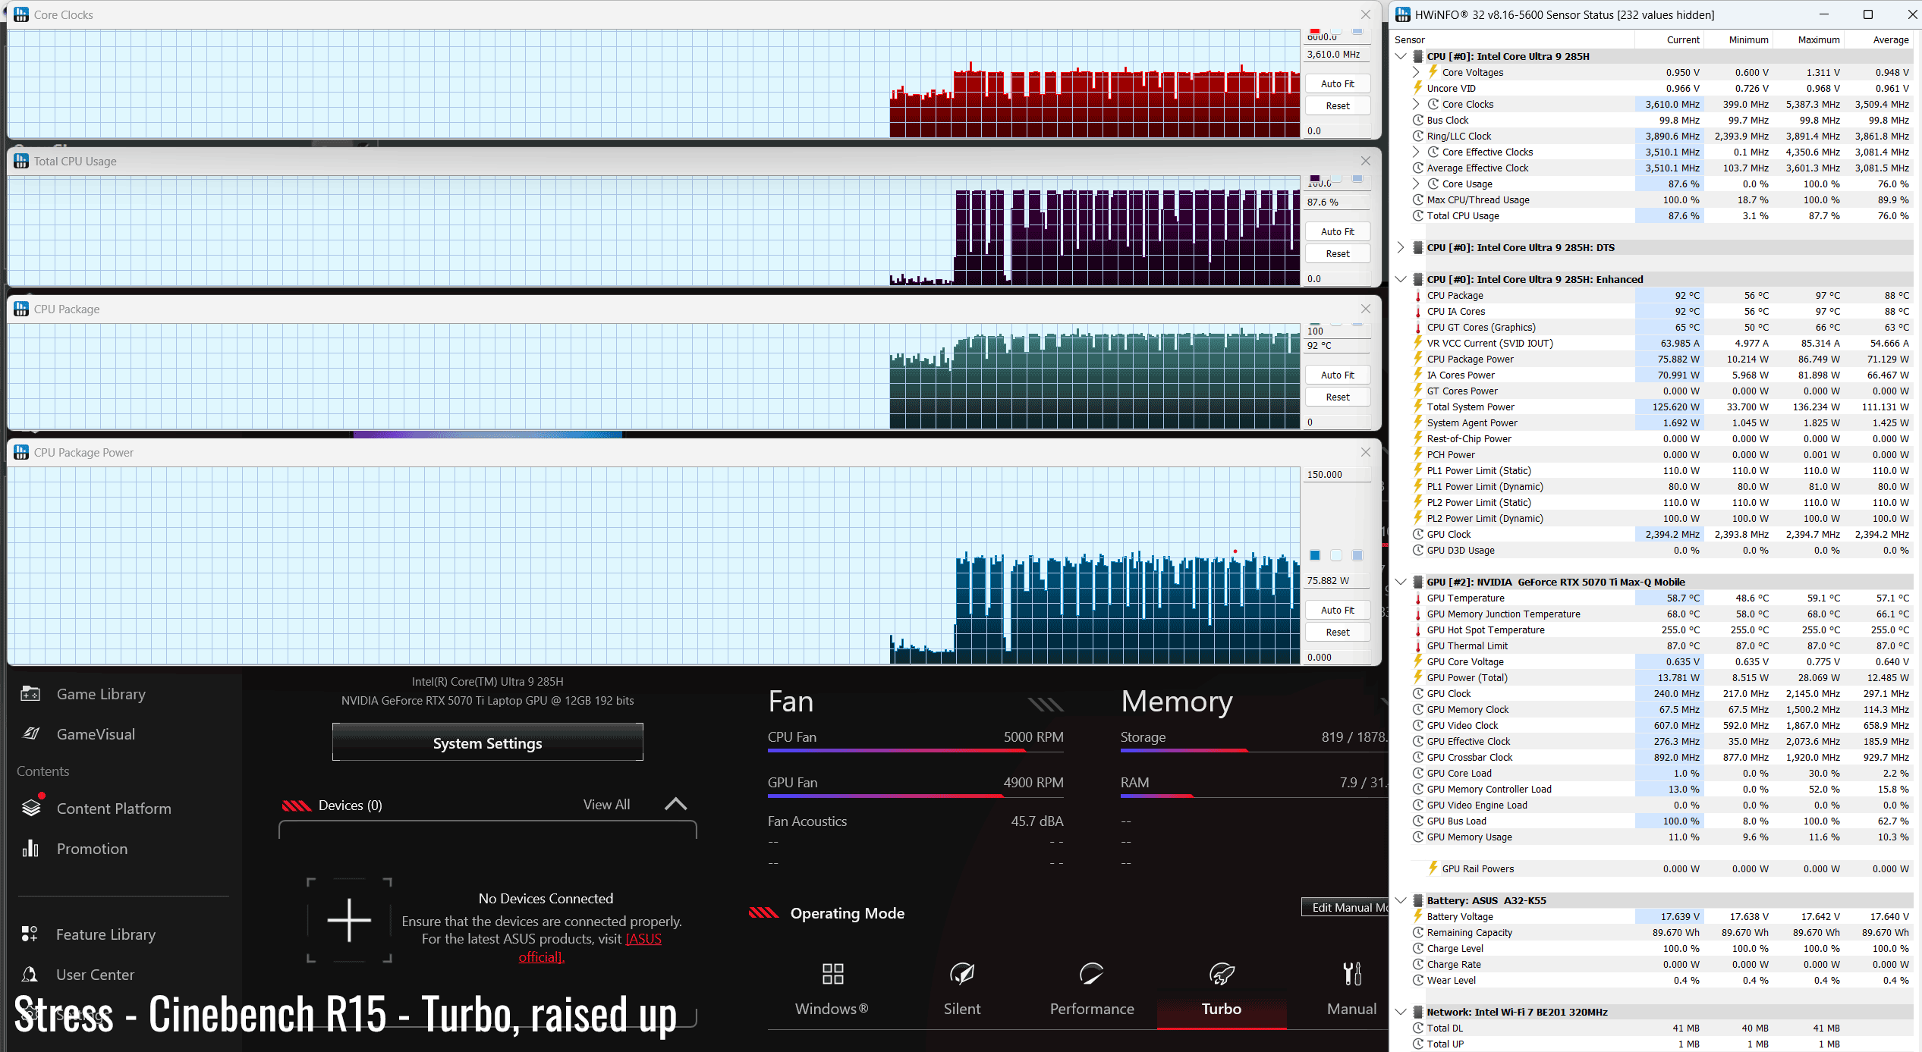1922x1052 pixels.
Task: Click the Sensor column header
Action: click(1512, 39)
